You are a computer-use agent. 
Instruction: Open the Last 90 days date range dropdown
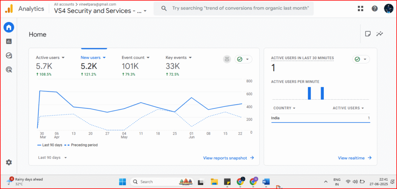52,157
